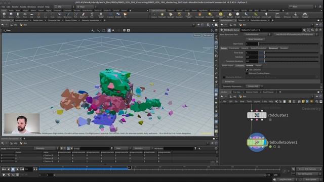Toggle lock flag on rbdbulletsolver1 node
Screen dimensions: 324x182
[x=279, y=147]
